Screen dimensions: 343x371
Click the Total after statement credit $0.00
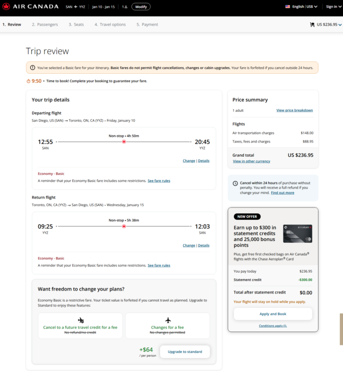click(306, 293)
